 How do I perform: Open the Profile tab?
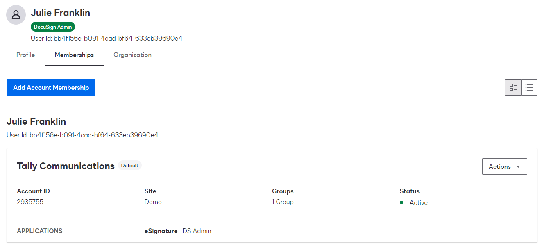click(x=25, y=55)
